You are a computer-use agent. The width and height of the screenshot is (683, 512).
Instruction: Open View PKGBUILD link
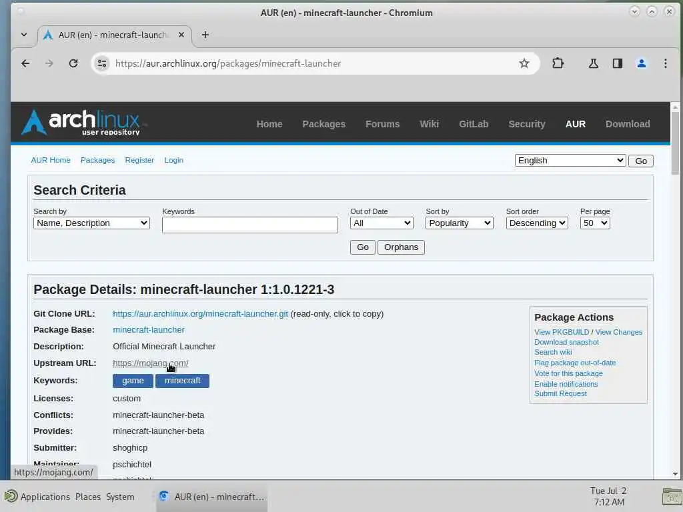pyautogui.click(x=562, y=332)
